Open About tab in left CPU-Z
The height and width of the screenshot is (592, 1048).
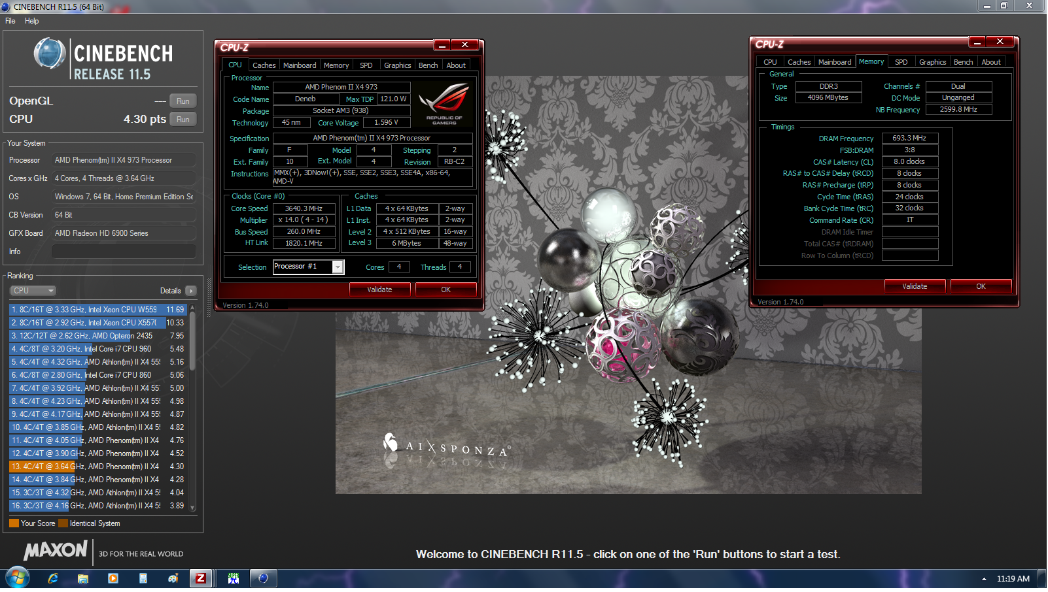456,65
